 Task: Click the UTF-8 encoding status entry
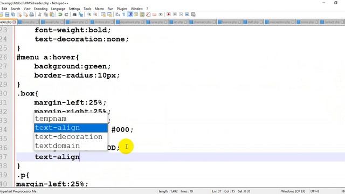coord(315,191)
